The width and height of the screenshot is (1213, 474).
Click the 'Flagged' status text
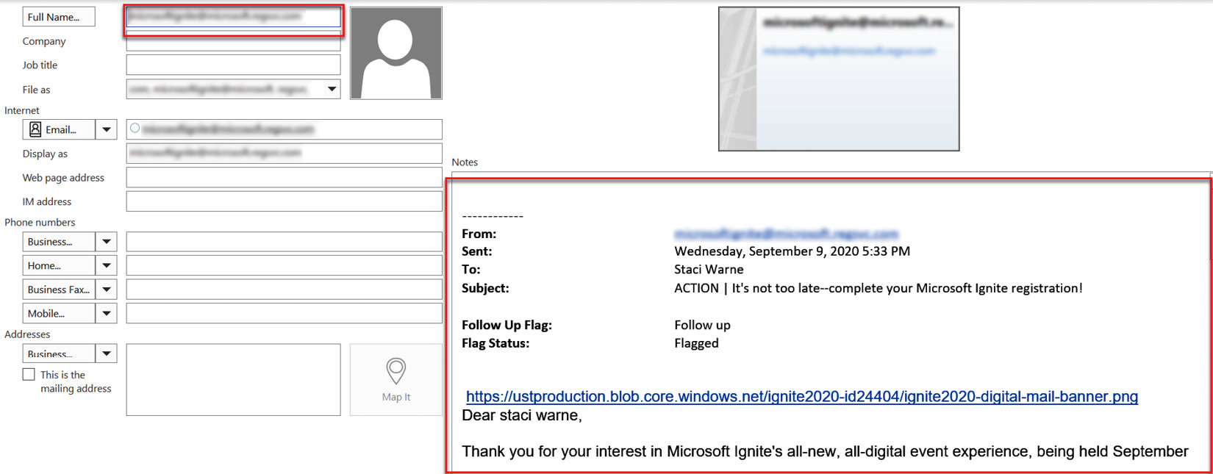tap(696, 343)
